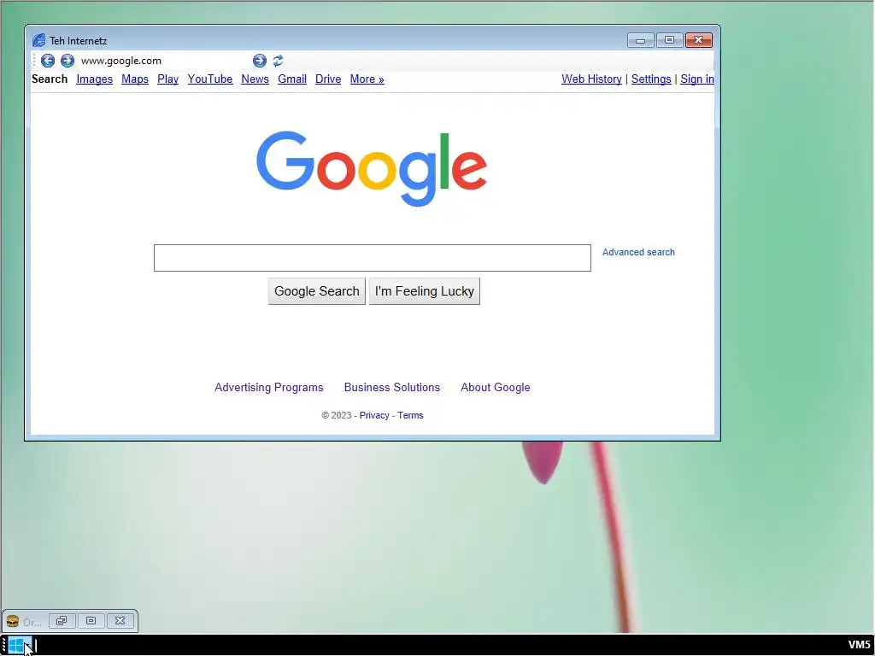Click the Google logo image
The width and height of the screenshot is (875, 656).
[372, 168]
